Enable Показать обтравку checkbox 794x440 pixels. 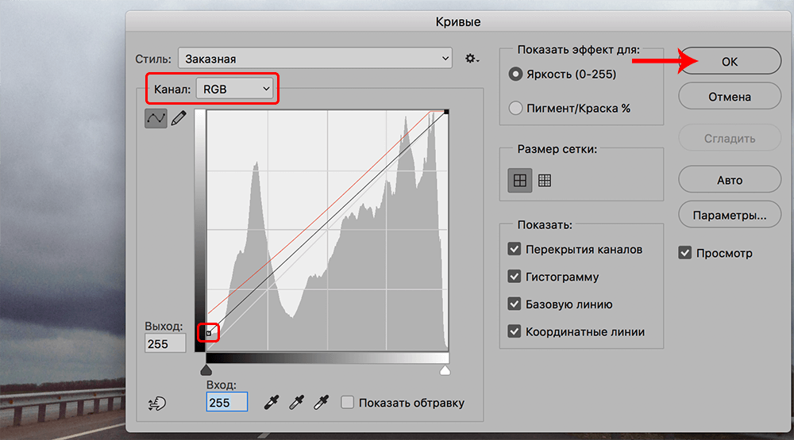coord(347,403)
